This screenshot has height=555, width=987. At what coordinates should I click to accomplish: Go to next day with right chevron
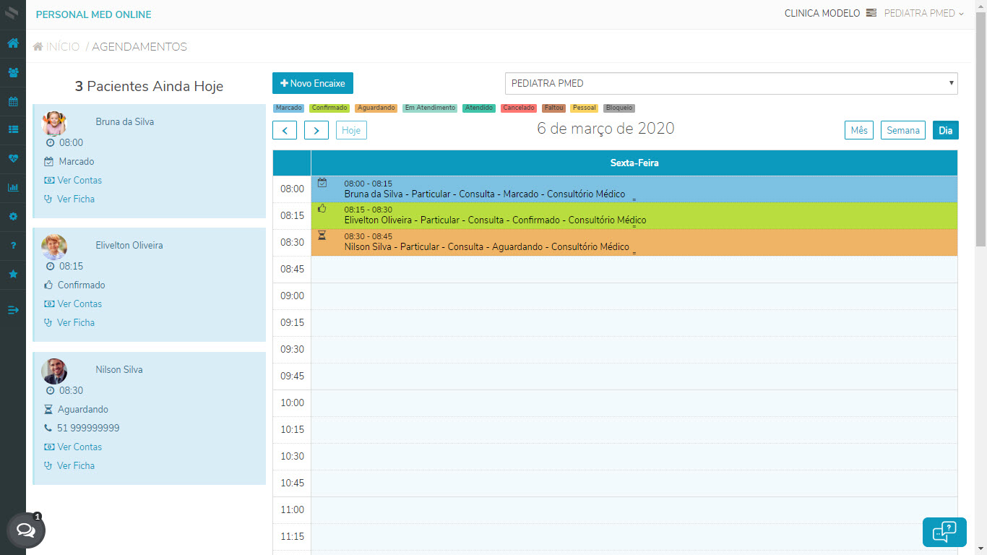click(316, 130)
